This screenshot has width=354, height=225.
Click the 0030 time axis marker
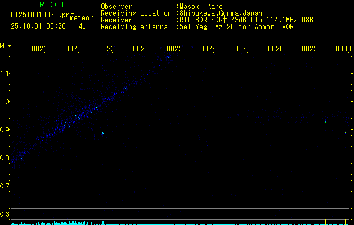click(343, 48)
